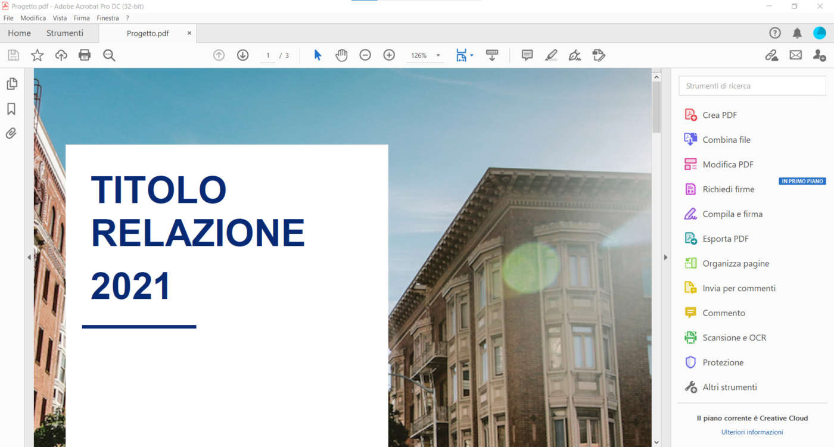Image resolution: width=834 pixels, height=447 pixels.
Task: Click the Ulteriori informazioni link
Action: [x=752, y=432]
